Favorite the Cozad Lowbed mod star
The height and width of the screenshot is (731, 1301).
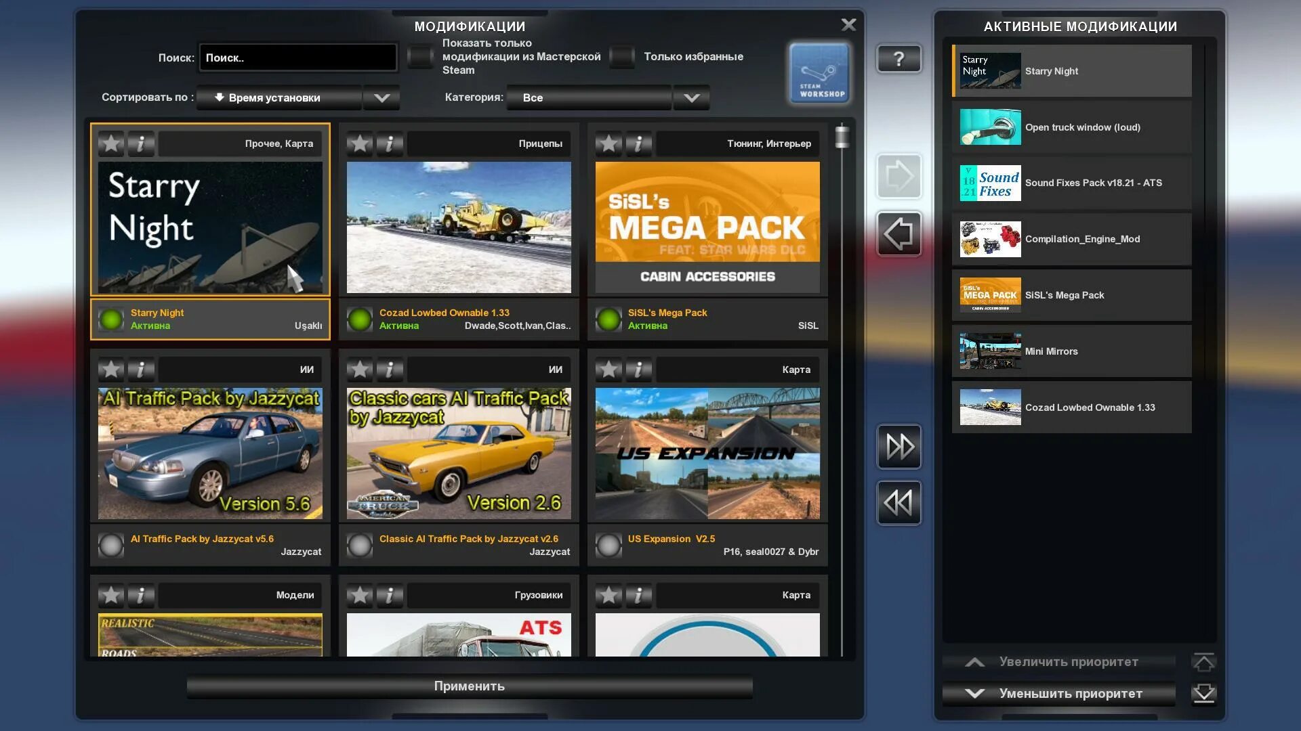[x=360, y=143]
